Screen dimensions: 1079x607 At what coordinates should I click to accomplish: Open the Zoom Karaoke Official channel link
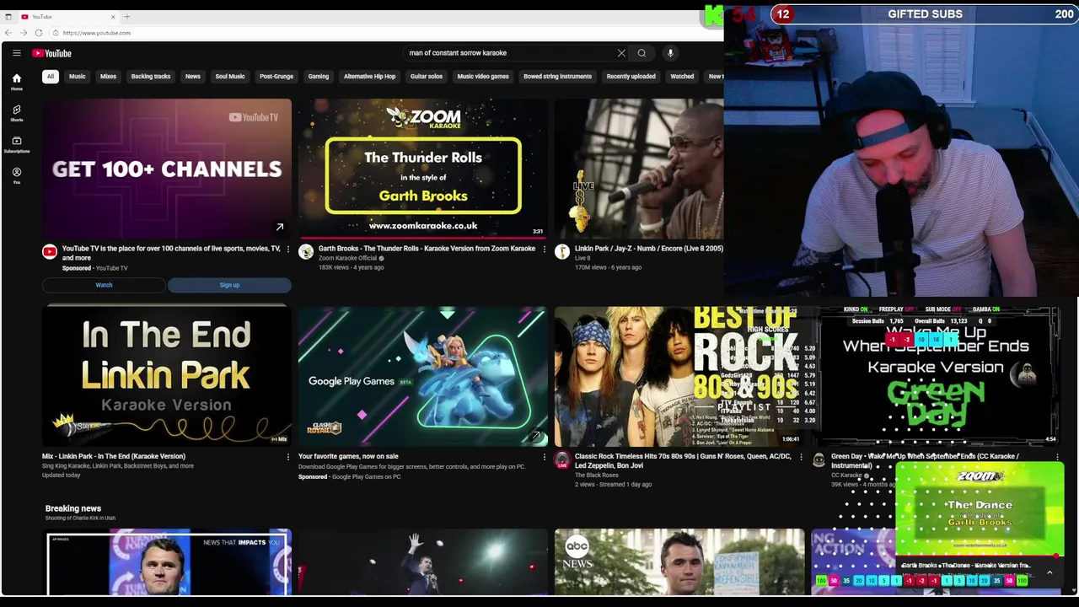point(347,258)
